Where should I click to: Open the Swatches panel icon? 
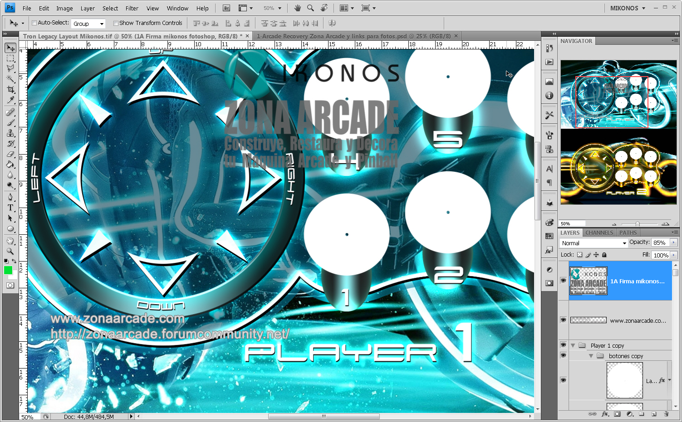[x=549, y=236]
